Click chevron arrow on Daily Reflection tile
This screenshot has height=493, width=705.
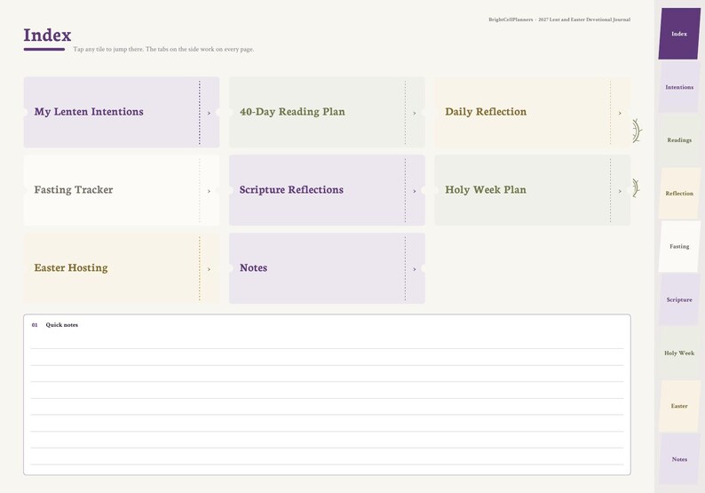(x=620, y=113)
